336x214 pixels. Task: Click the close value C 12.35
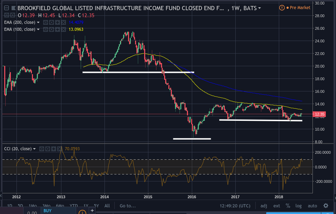pos(86,15)
